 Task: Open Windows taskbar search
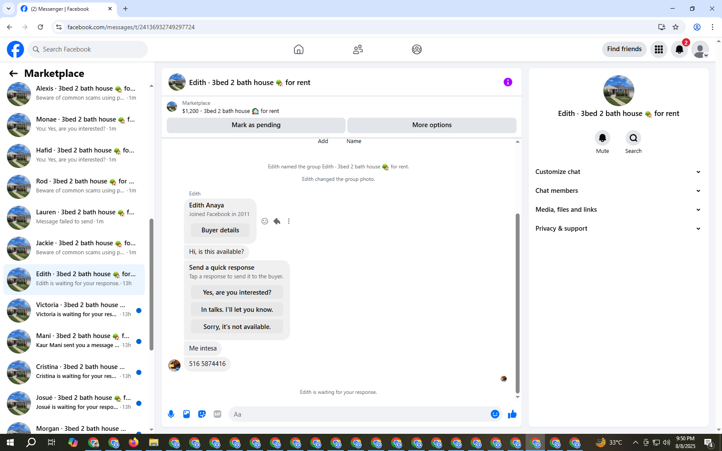[x=31, y=442]
